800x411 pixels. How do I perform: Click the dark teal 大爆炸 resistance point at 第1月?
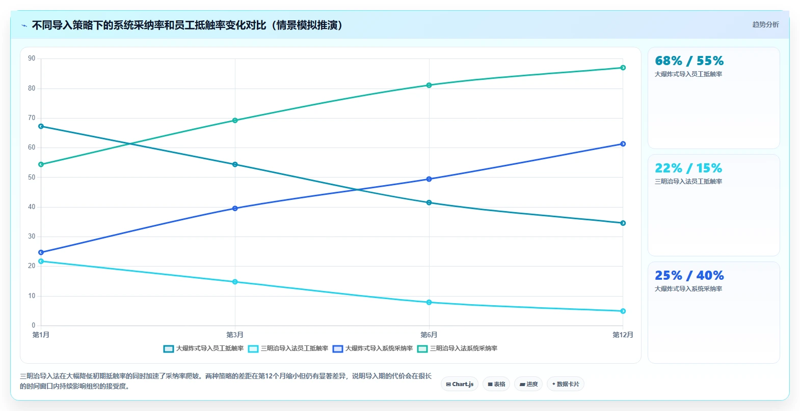pos(41,126)
